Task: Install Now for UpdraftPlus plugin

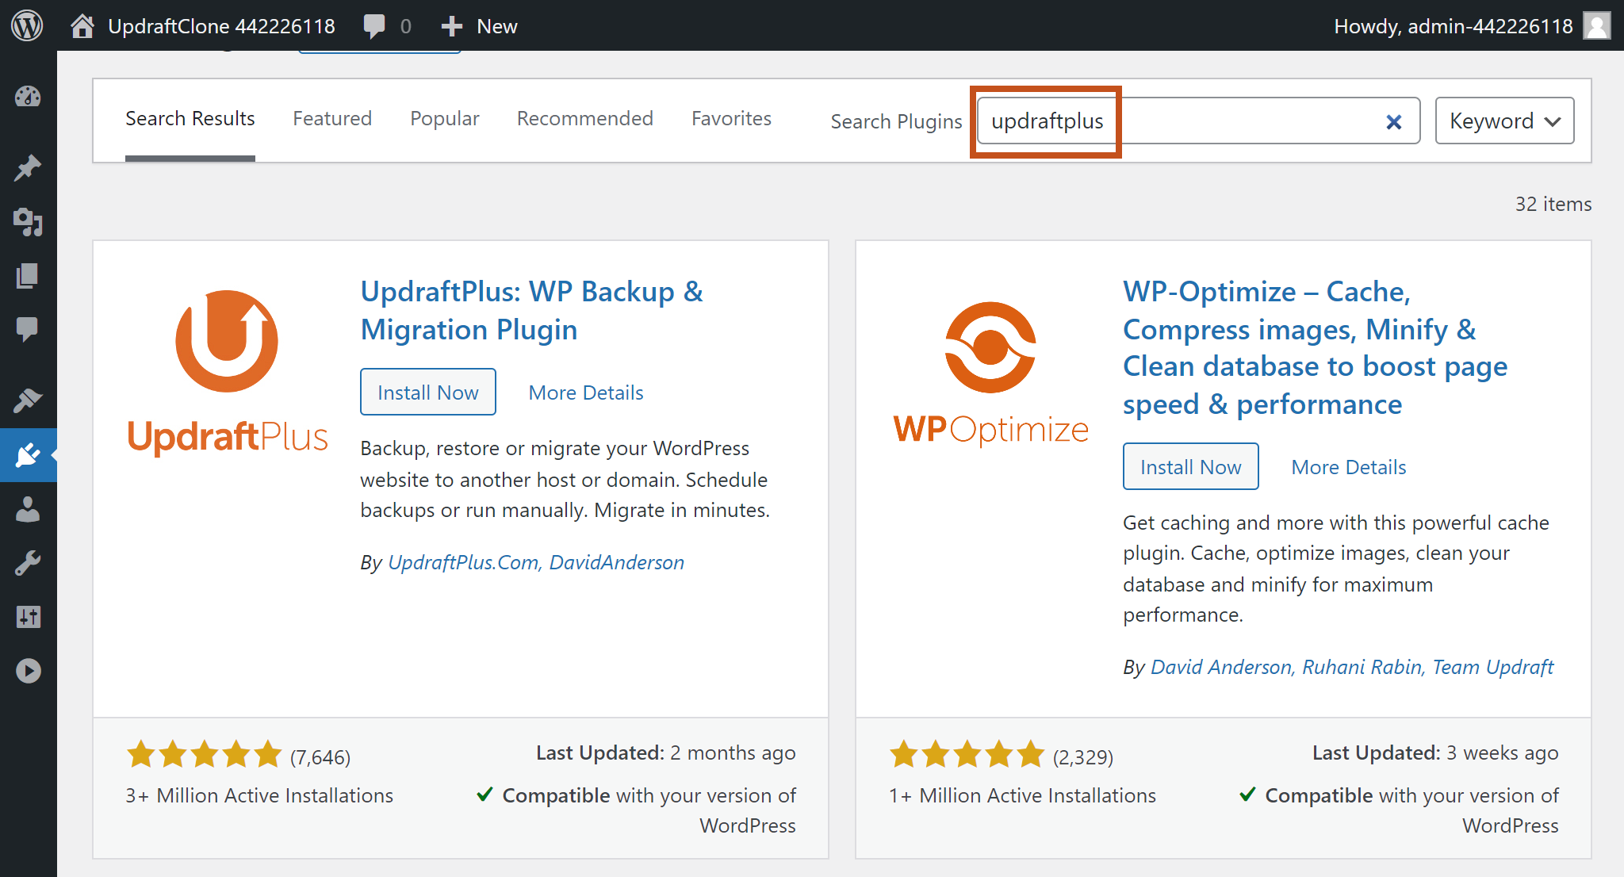Action: point(428,392)
